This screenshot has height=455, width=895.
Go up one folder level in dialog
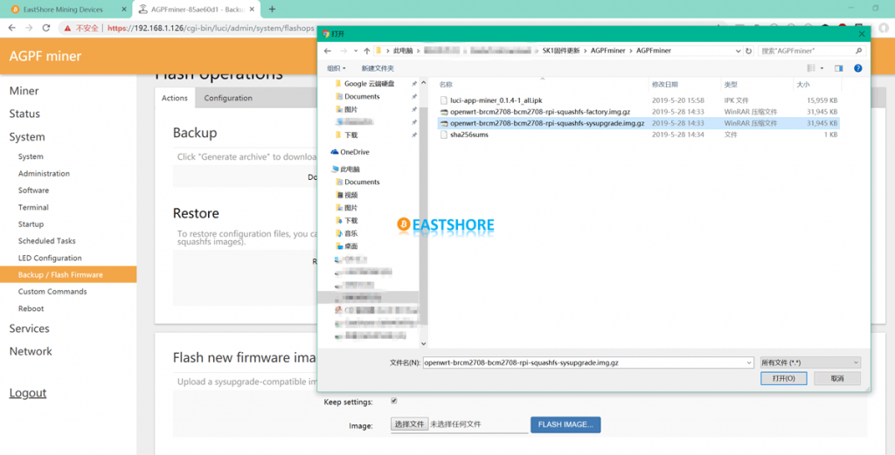pyautogui.click(x=366, y=51)
